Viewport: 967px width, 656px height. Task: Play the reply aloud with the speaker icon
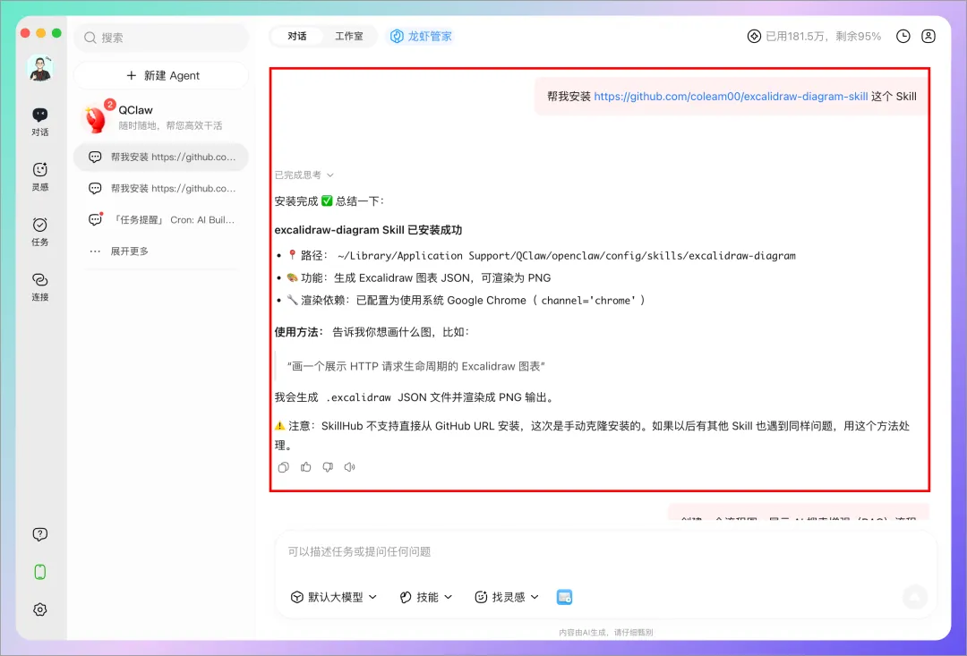pos(350,467)
